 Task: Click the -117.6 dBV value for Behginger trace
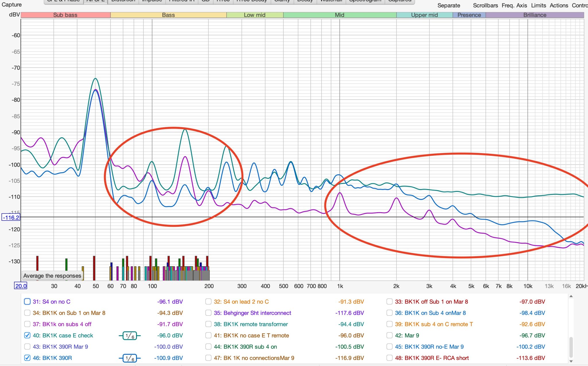coord(349,313)
